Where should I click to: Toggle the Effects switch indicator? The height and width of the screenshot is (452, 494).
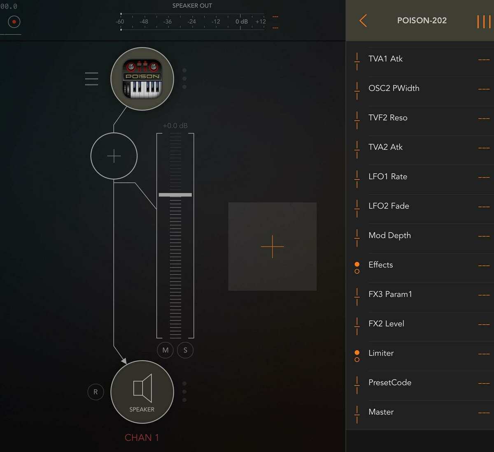357,268
